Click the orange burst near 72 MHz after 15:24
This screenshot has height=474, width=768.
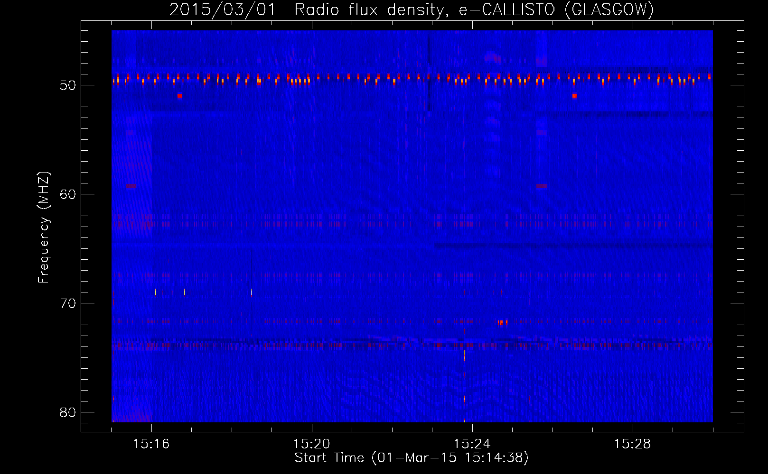(x=503, y=322)
